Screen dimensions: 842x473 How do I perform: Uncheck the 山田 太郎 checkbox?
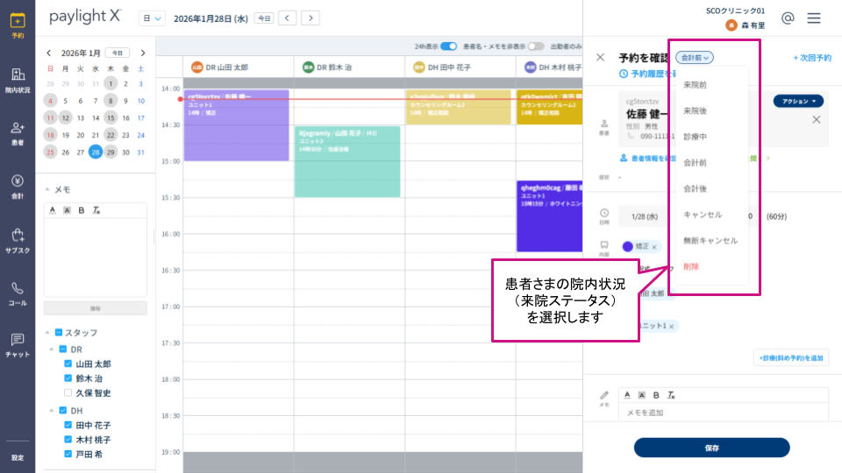pos(68,364)
